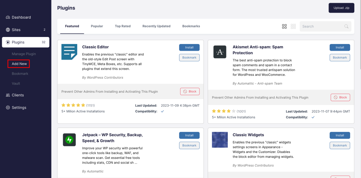Click Classic Editor star rating
The image size is (361, 178).
click(73, 105)
